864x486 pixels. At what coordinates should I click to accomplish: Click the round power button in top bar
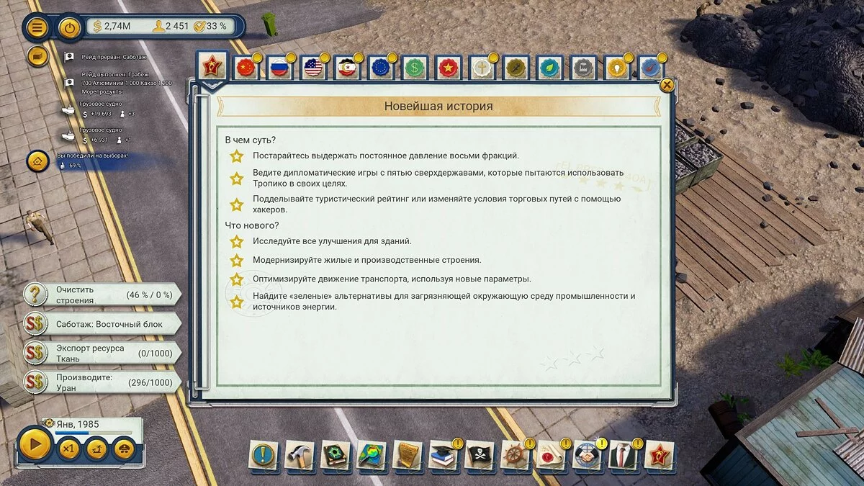[x=69, y=28]
